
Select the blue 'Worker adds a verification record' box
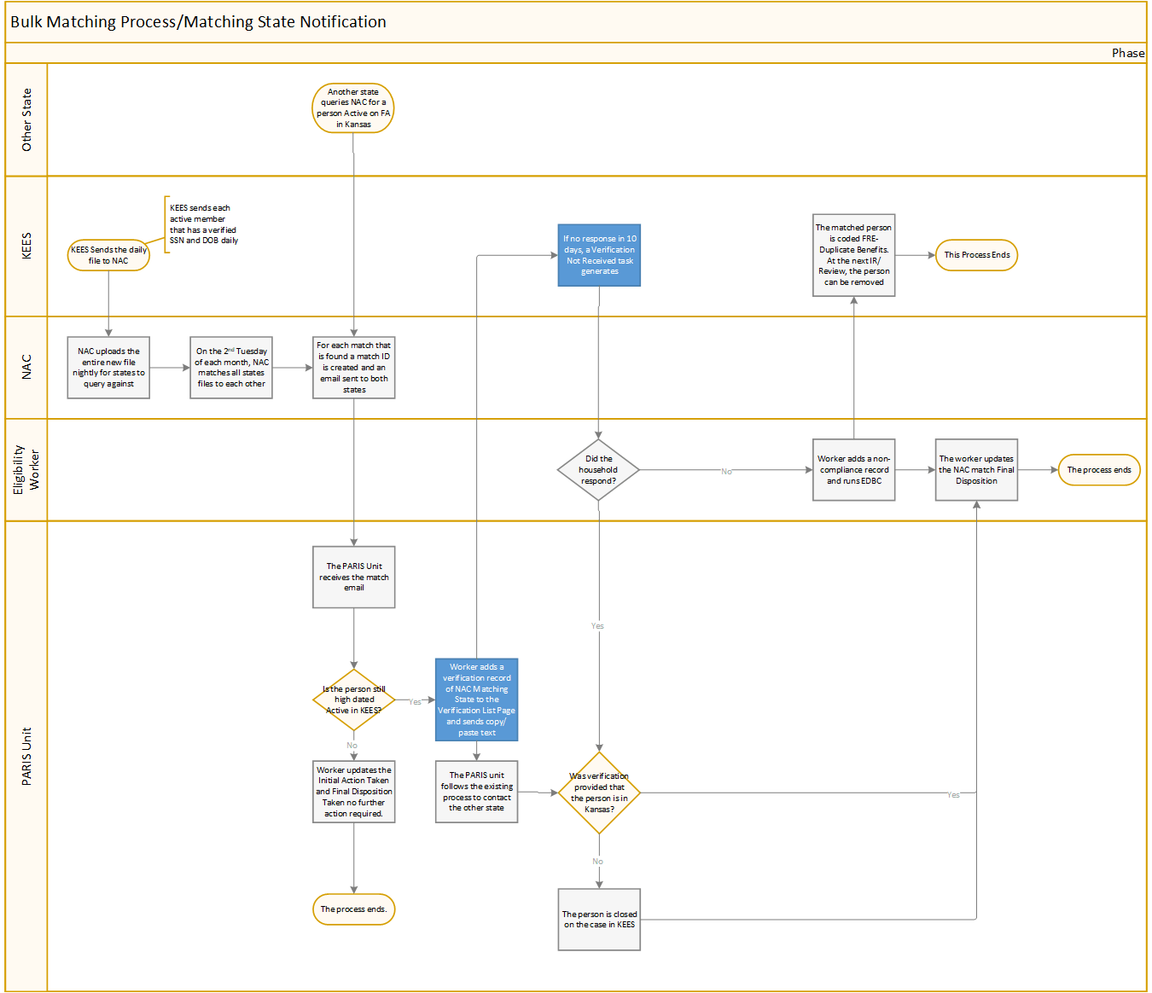point(476,700)
